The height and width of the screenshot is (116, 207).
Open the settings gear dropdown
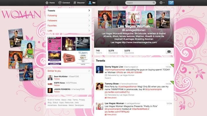click(162, 3)
